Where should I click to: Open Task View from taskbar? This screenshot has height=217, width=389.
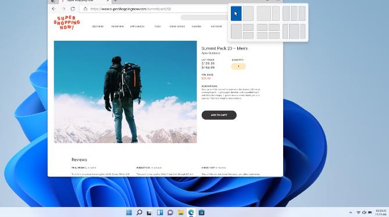pyautogui.click(x=149, y=212)
